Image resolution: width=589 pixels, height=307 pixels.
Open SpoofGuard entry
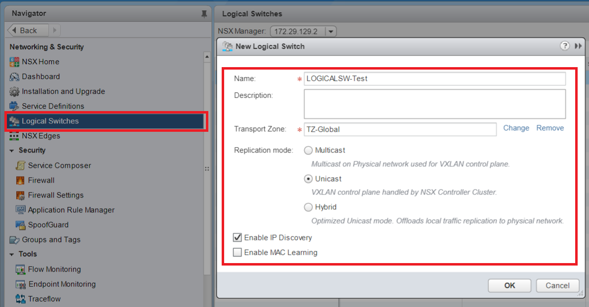48,225
